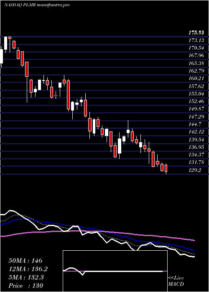This screenshot has width=209, height=292.
Task: Click the 155.04 price axis label
Action: 196,94
